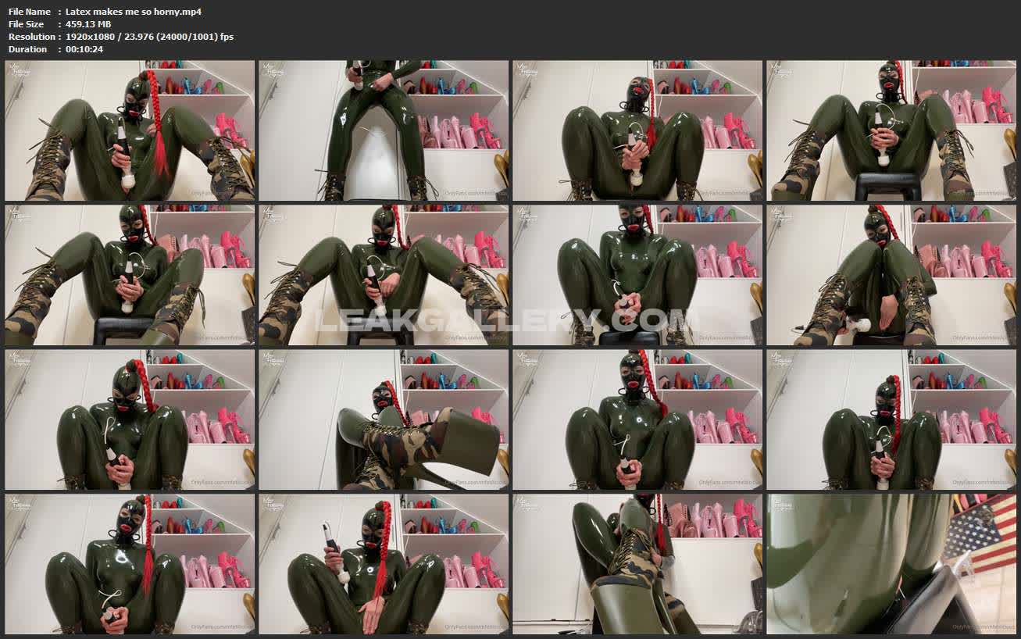Click the first thumbnail in the bottom row
The image size is (1021, 639).
pos(130,564)
